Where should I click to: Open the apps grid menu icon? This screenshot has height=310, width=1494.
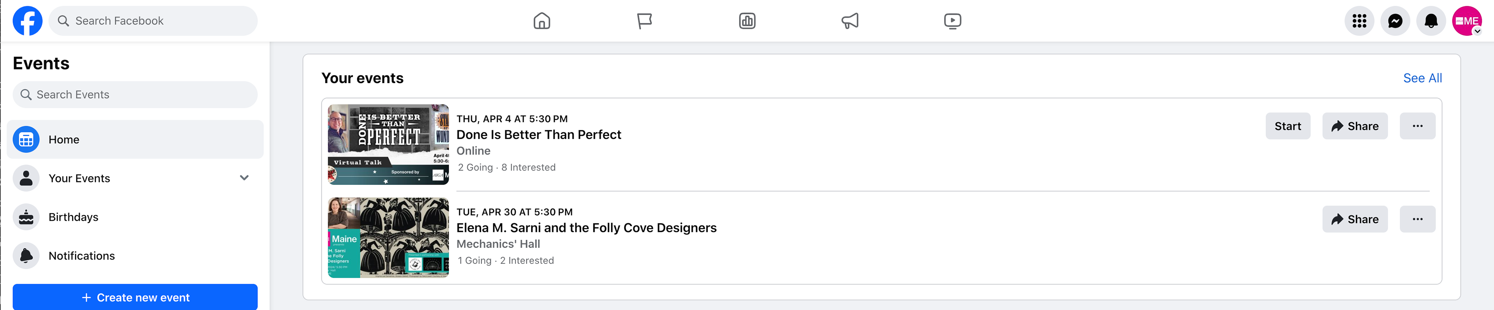[1359, 21]
